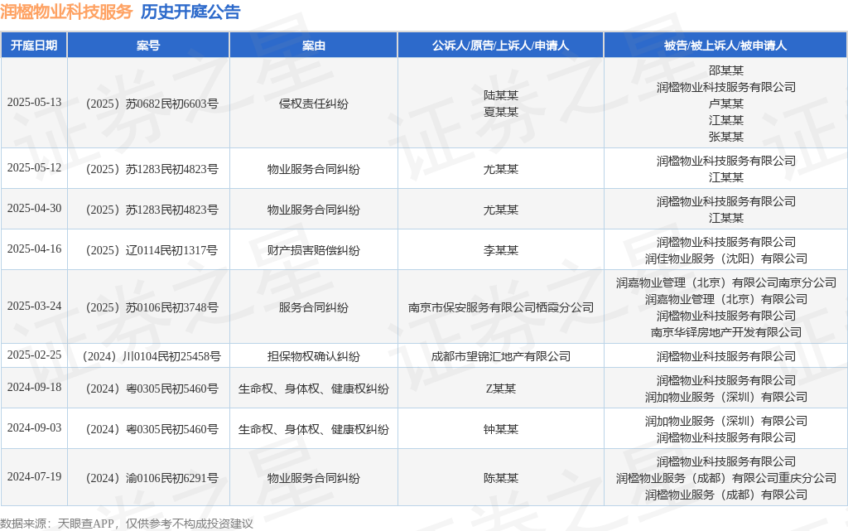Click the 数据来源 footer note

click(x=127, y=524)
